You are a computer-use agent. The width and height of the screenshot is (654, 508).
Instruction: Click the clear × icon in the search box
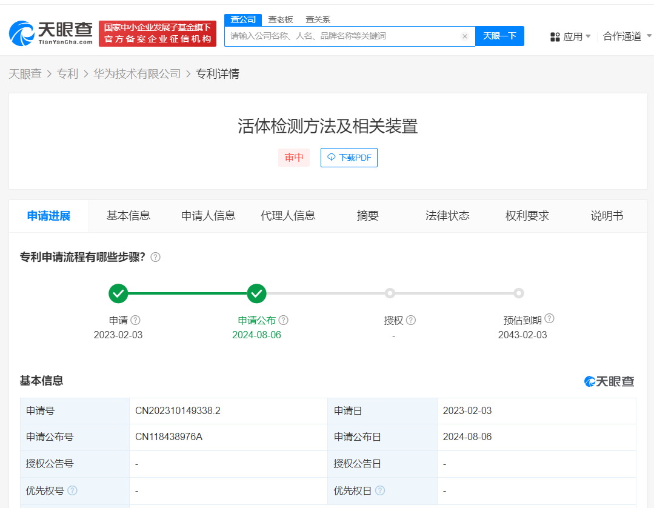pos(465,36)
